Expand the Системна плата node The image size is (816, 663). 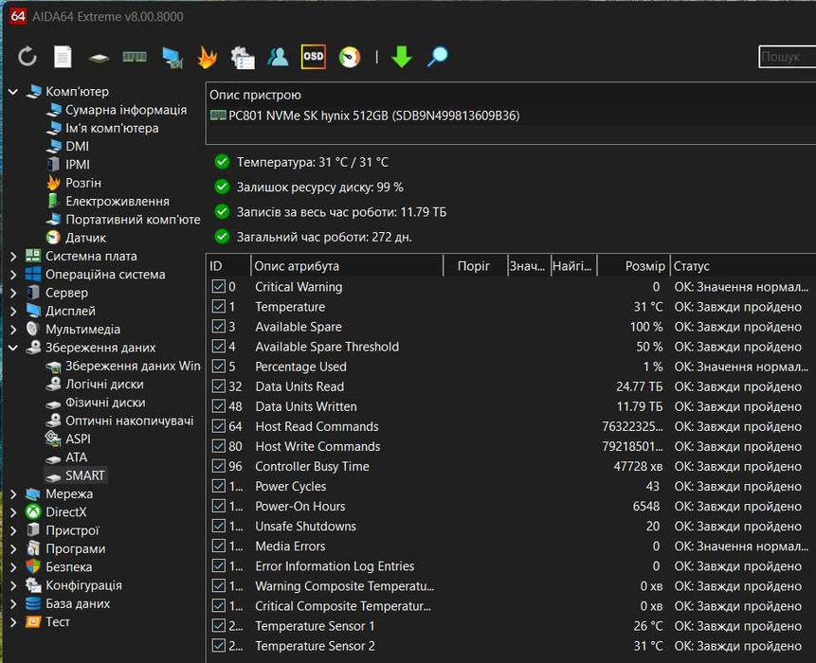pyautogui.click(x=13, y=257)
